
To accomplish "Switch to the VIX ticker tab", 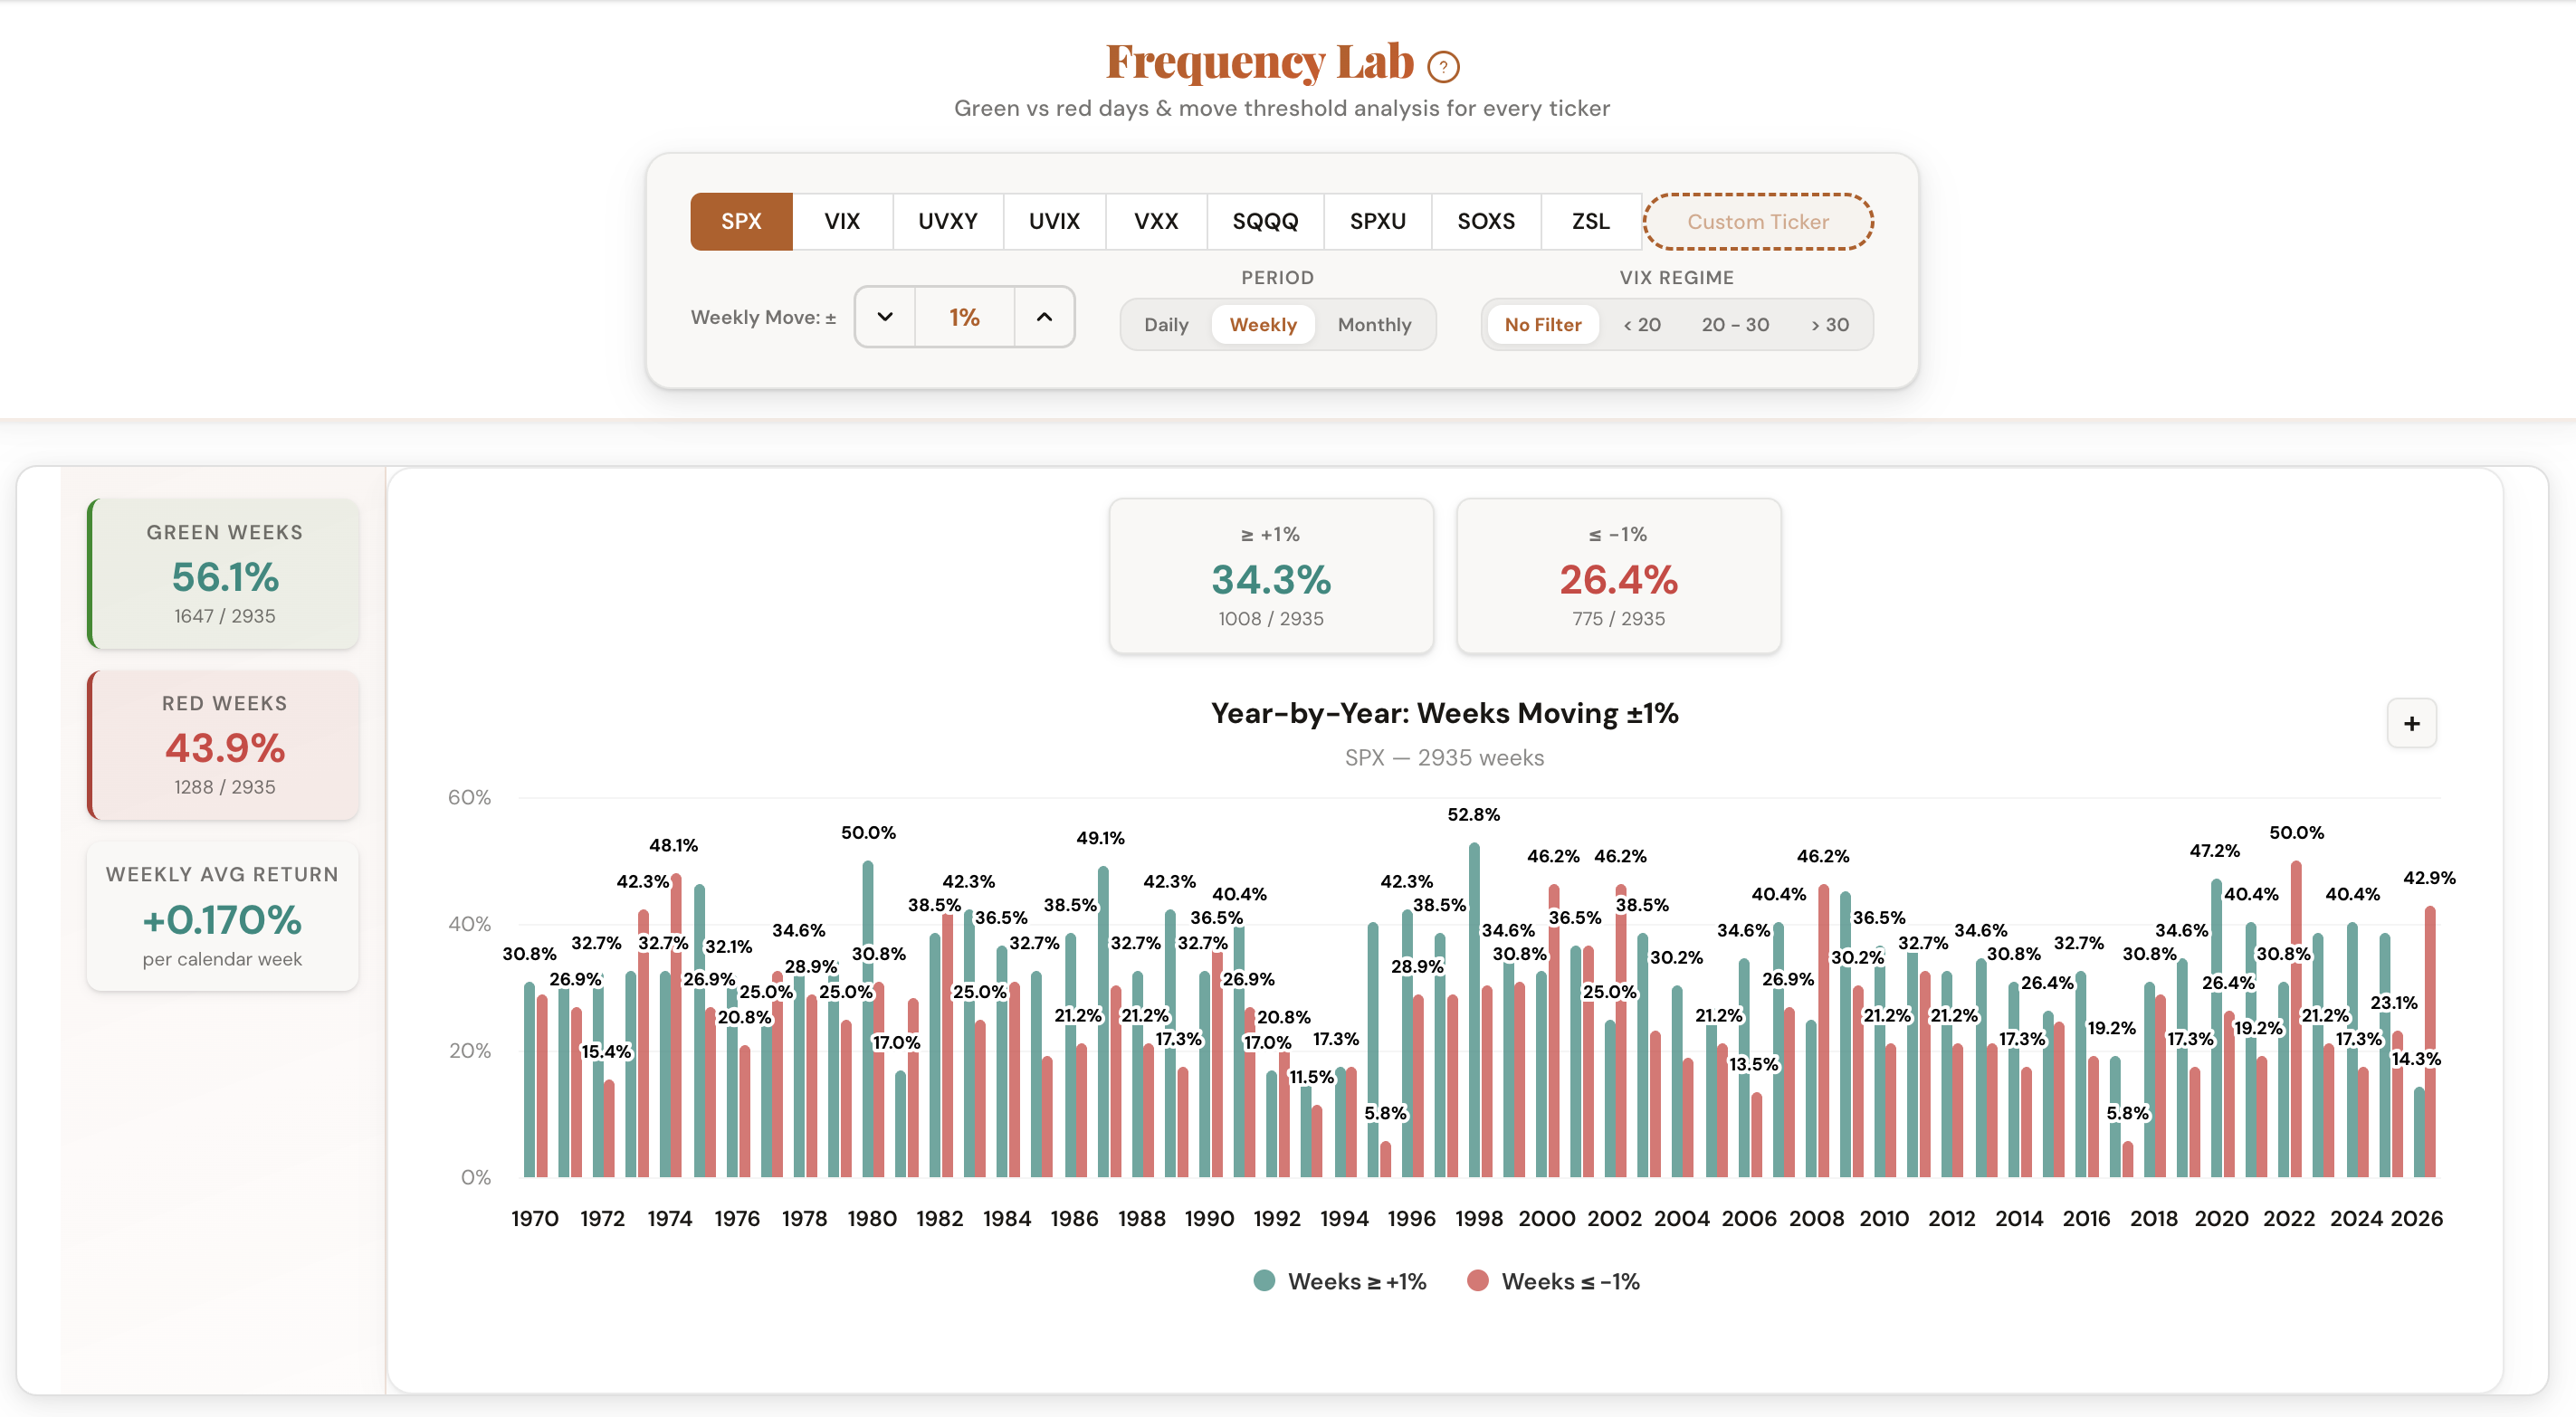I will click(x=842, y=221).
